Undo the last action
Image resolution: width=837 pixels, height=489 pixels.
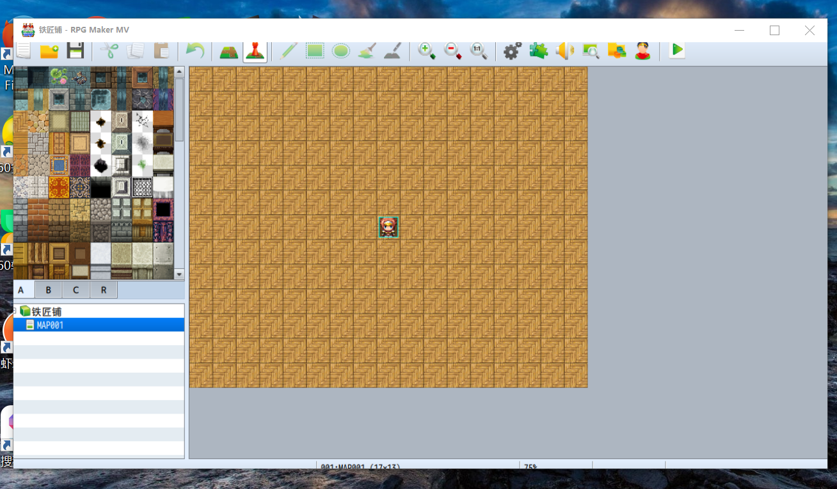[x=195, y=50]
